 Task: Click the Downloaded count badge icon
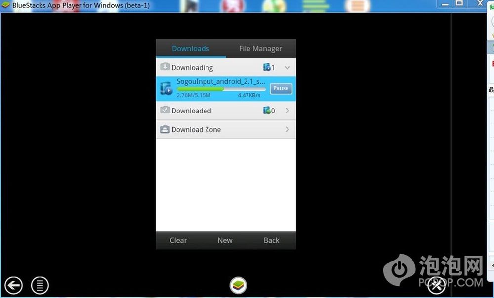[267, 111]
